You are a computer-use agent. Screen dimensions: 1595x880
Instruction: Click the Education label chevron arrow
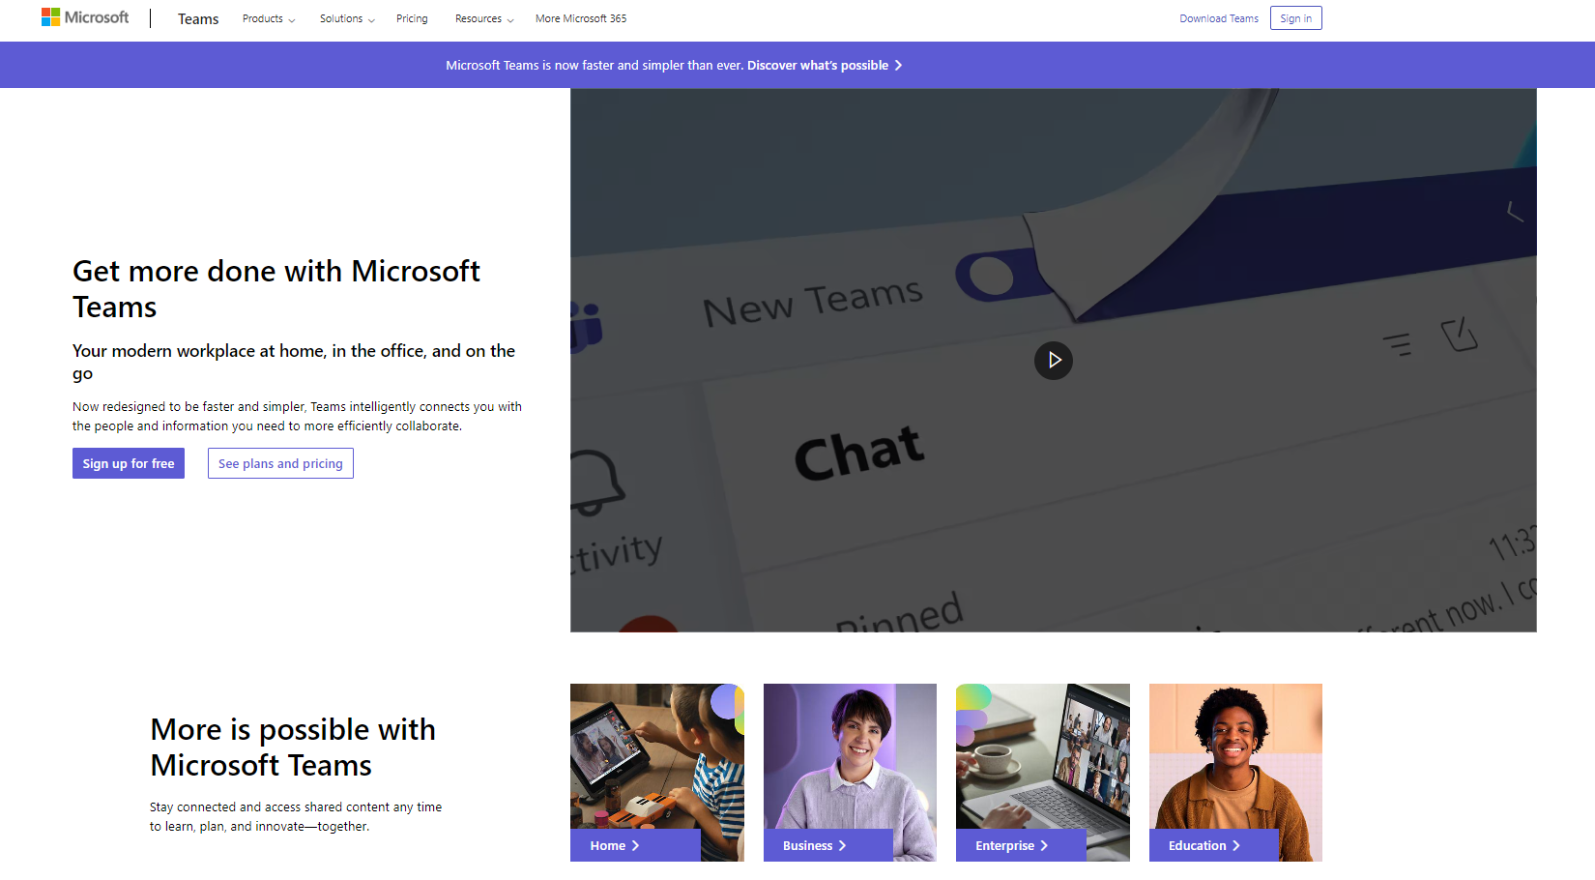(x=1236, y=846)
